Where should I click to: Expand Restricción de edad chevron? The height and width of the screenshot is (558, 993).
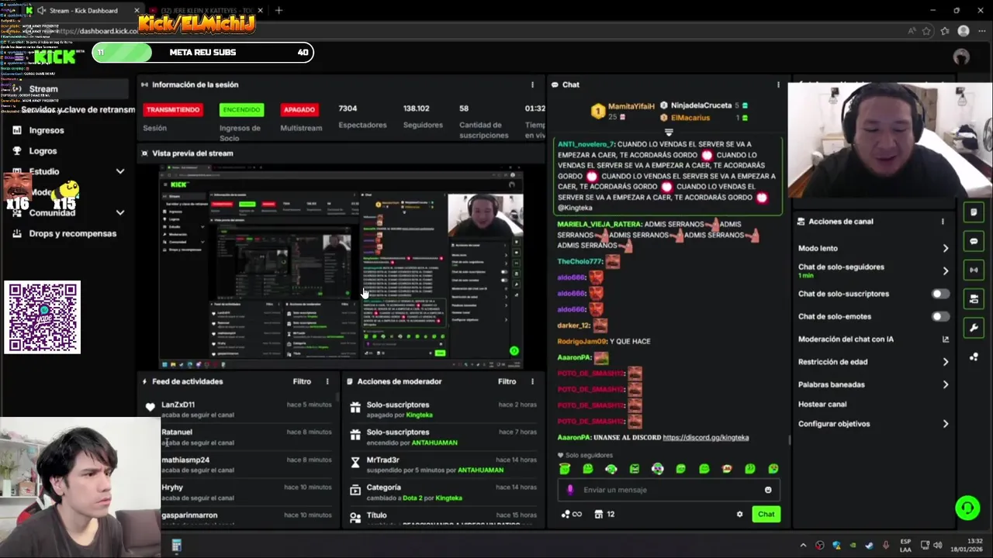(945, 362)
